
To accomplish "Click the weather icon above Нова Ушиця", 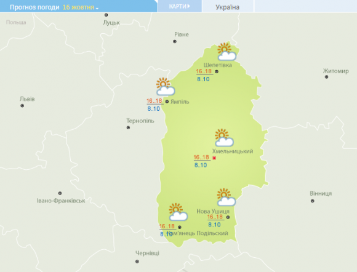I will point(226,197).
